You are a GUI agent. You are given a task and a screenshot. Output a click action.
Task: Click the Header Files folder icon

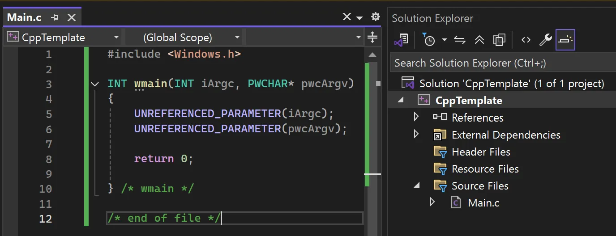click(440, 152)
